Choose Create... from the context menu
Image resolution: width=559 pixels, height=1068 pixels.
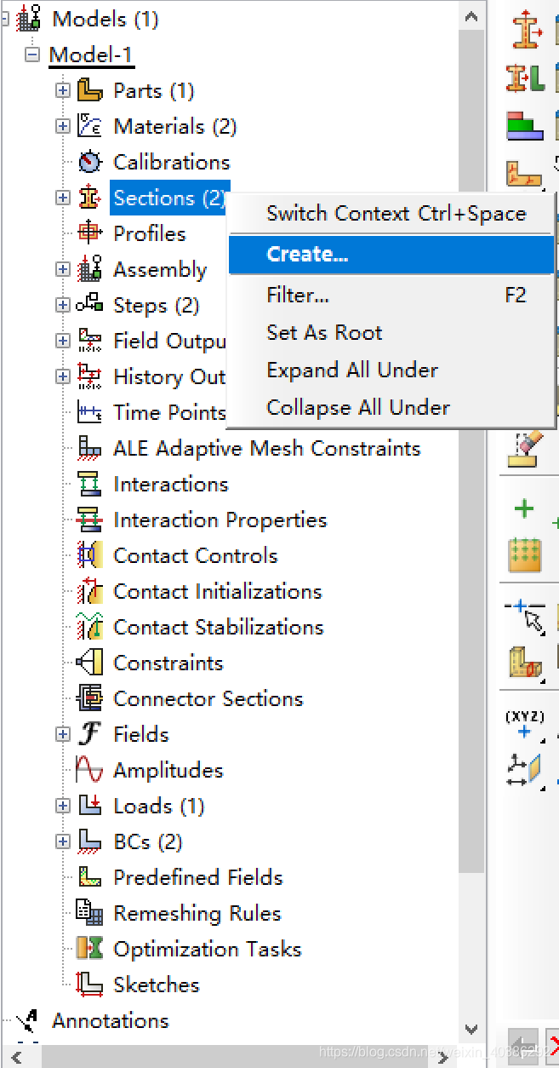tap(307, 254)
